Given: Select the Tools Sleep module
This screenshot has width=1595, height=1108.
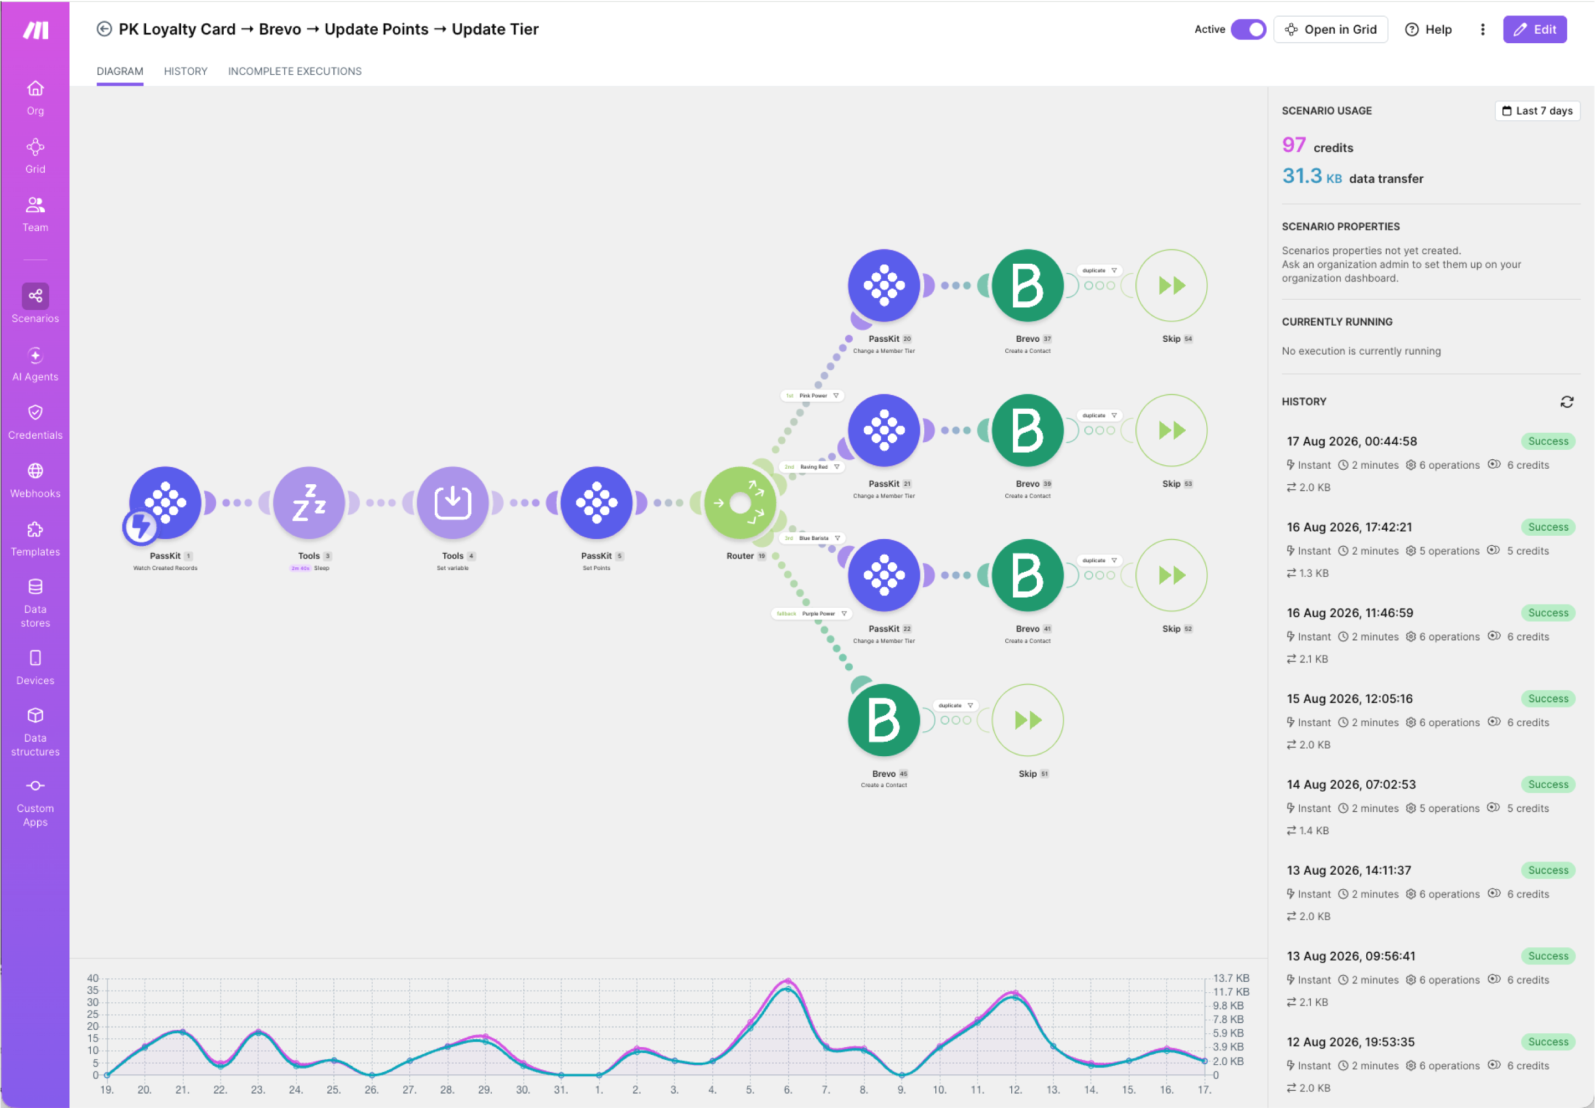Looking at the screenshot, I should coord(309,502).
